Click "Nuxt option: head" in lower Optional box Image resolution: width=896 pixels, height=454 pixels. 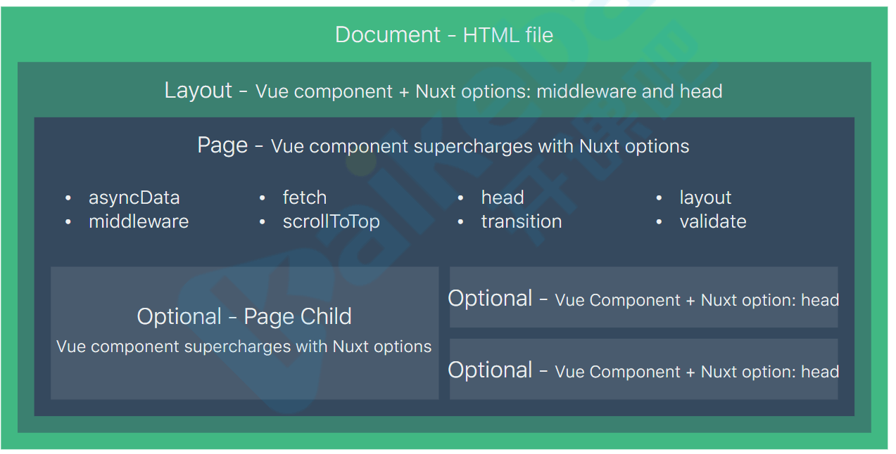coord(770,372)
